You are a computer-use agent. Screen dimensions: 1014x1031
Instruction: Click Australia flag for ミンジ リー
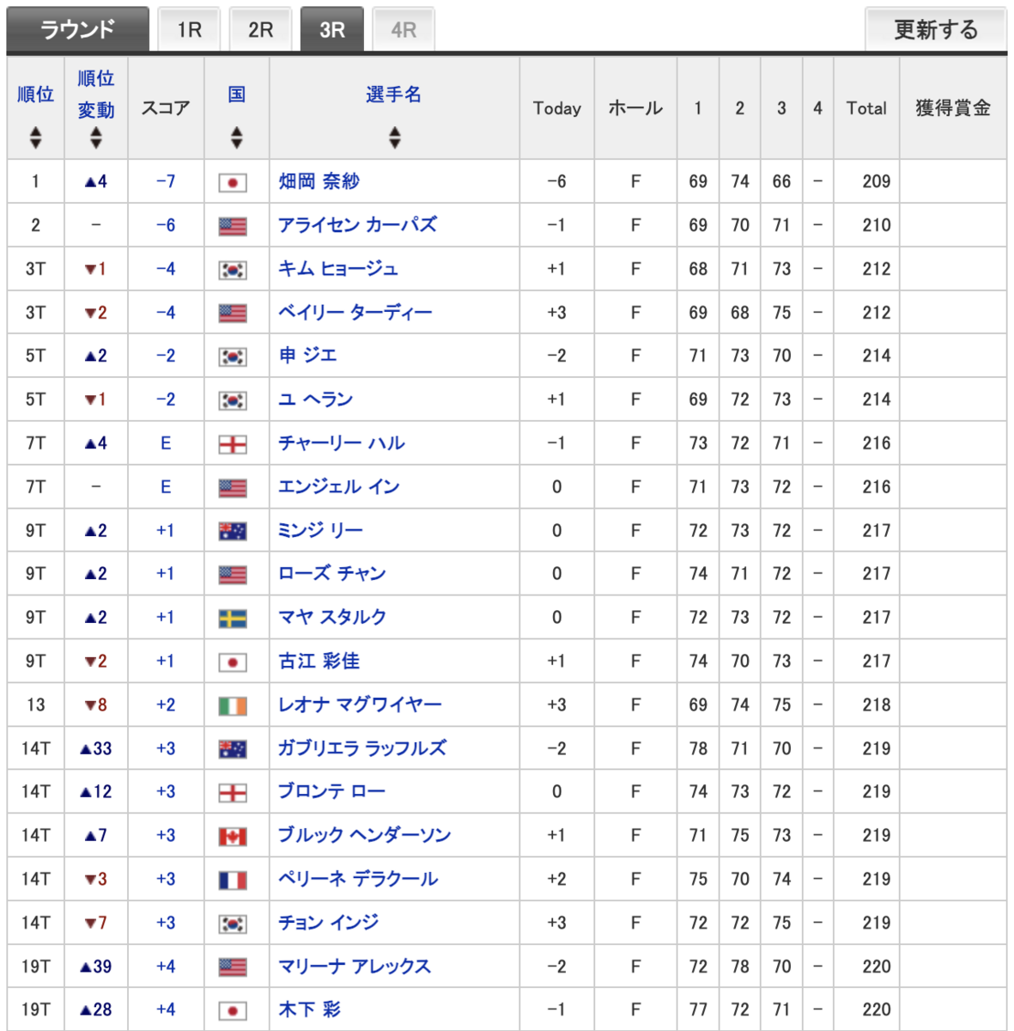(233, 532)
